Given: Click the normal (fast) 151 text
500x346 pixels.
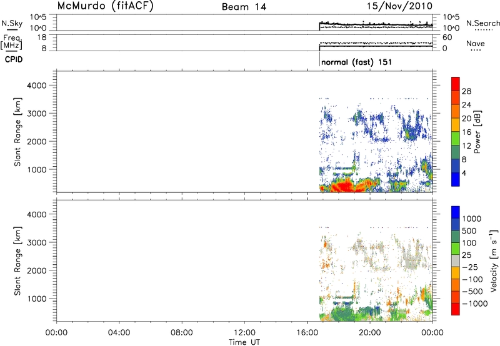Looking at the screenshot, I should (356, 62).
